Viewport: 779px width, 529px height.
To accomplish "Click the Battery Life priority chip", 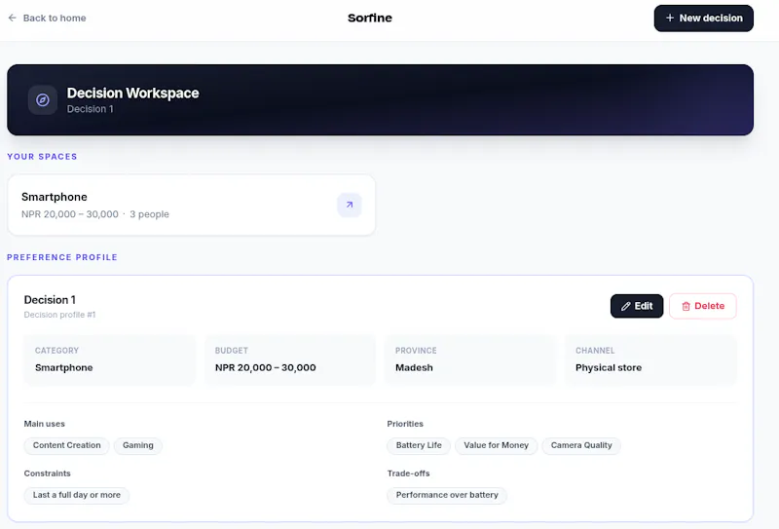I will [x=419, y=445].
